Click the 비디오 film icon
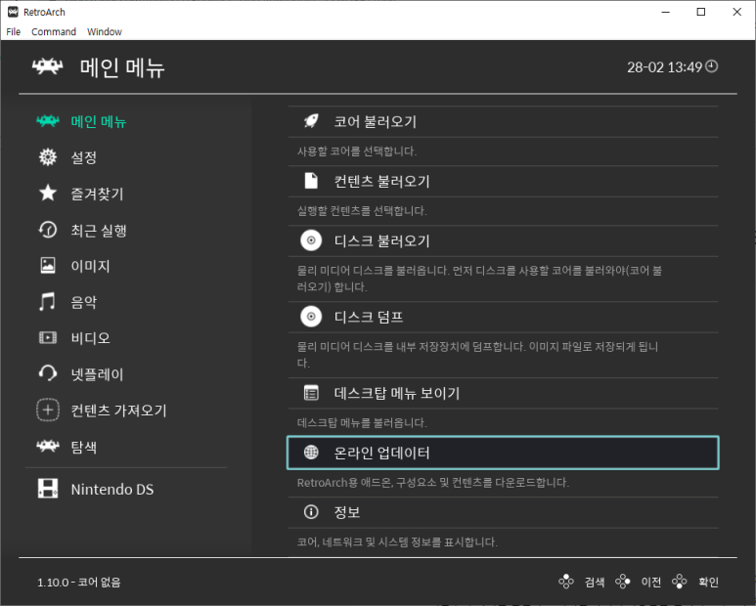This screenshot has height=606, width=756. click(48, 337)
